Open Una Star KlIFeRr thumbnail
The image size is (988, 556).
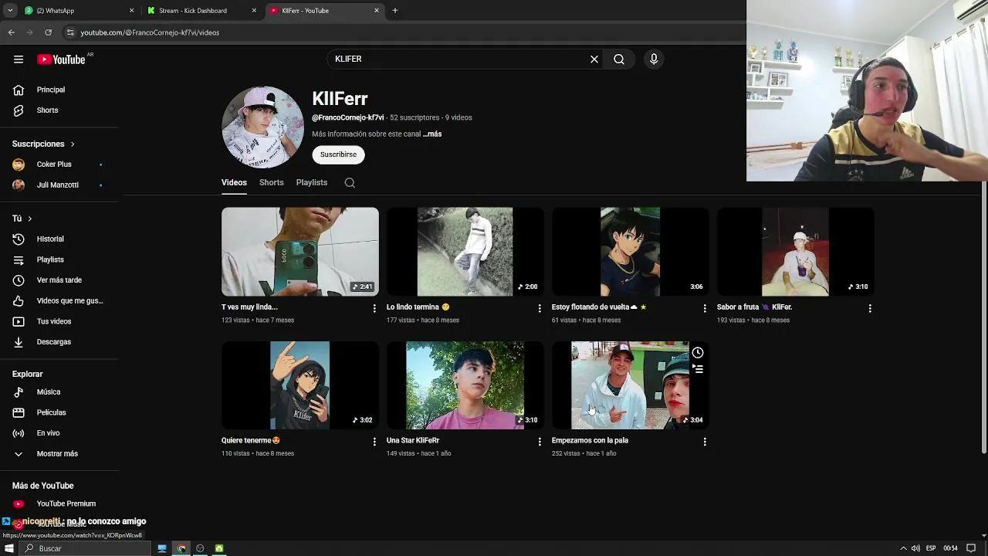pos(465,385)
